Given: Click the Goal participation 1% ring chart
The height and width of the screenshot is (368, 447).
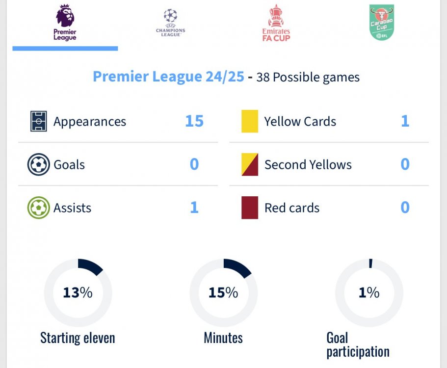Looking at the screenshot, I should (x=369, y=293).
